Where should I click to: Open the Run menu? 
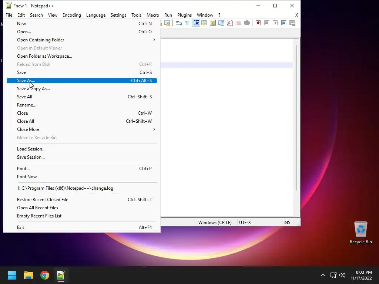(x=168, y=15)
